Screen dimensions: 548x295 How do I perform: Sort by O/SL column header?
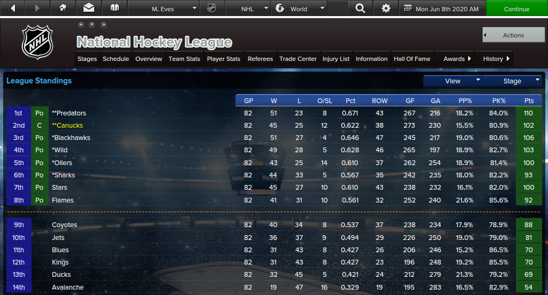(x=325, y=100)
